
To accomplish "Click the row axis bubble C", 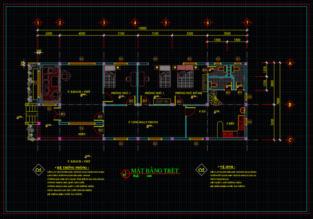I will tap(290, 139).
